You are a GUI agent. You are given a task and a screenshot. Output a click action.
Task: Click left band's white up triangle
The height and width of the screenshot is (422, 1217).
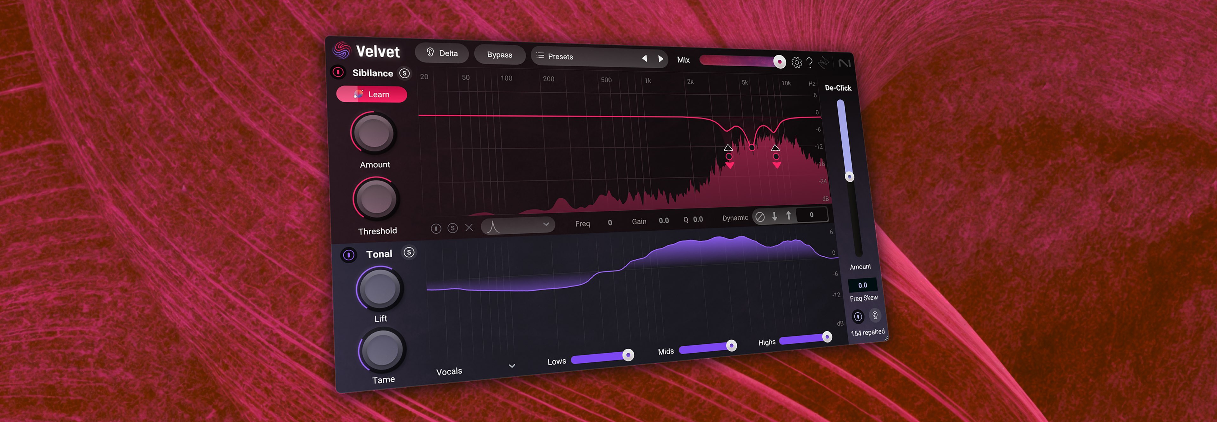click(x=728, y=148)
